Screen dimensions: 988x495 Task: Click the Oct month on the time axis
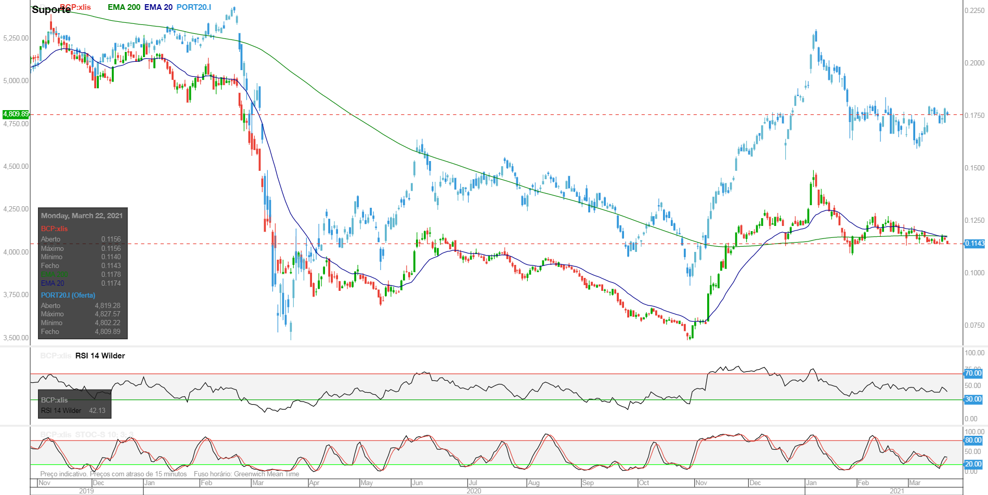[x=644, y=483]
